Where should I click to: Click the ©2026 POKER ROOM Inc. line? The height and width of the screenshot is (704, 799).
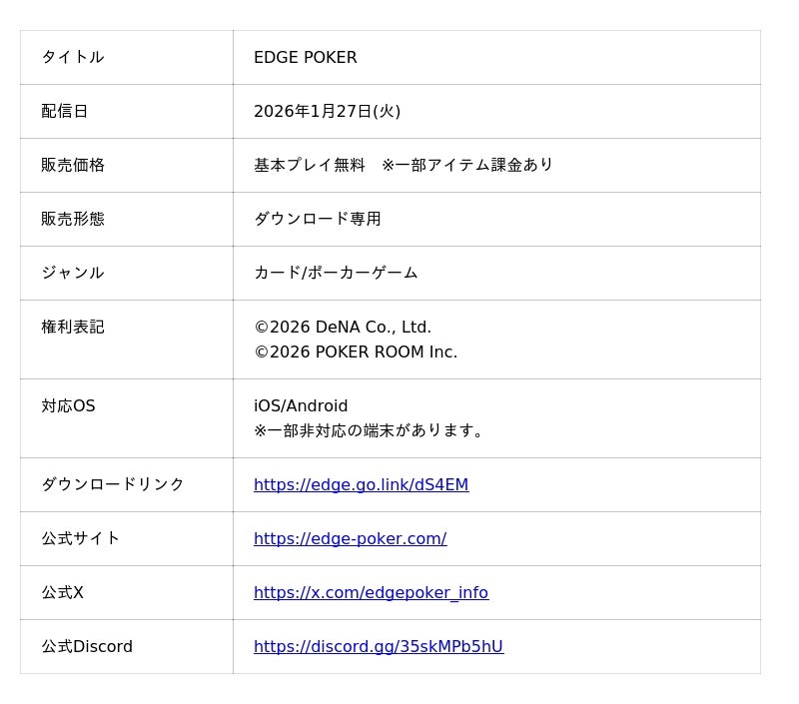click(x=356, y=352)
